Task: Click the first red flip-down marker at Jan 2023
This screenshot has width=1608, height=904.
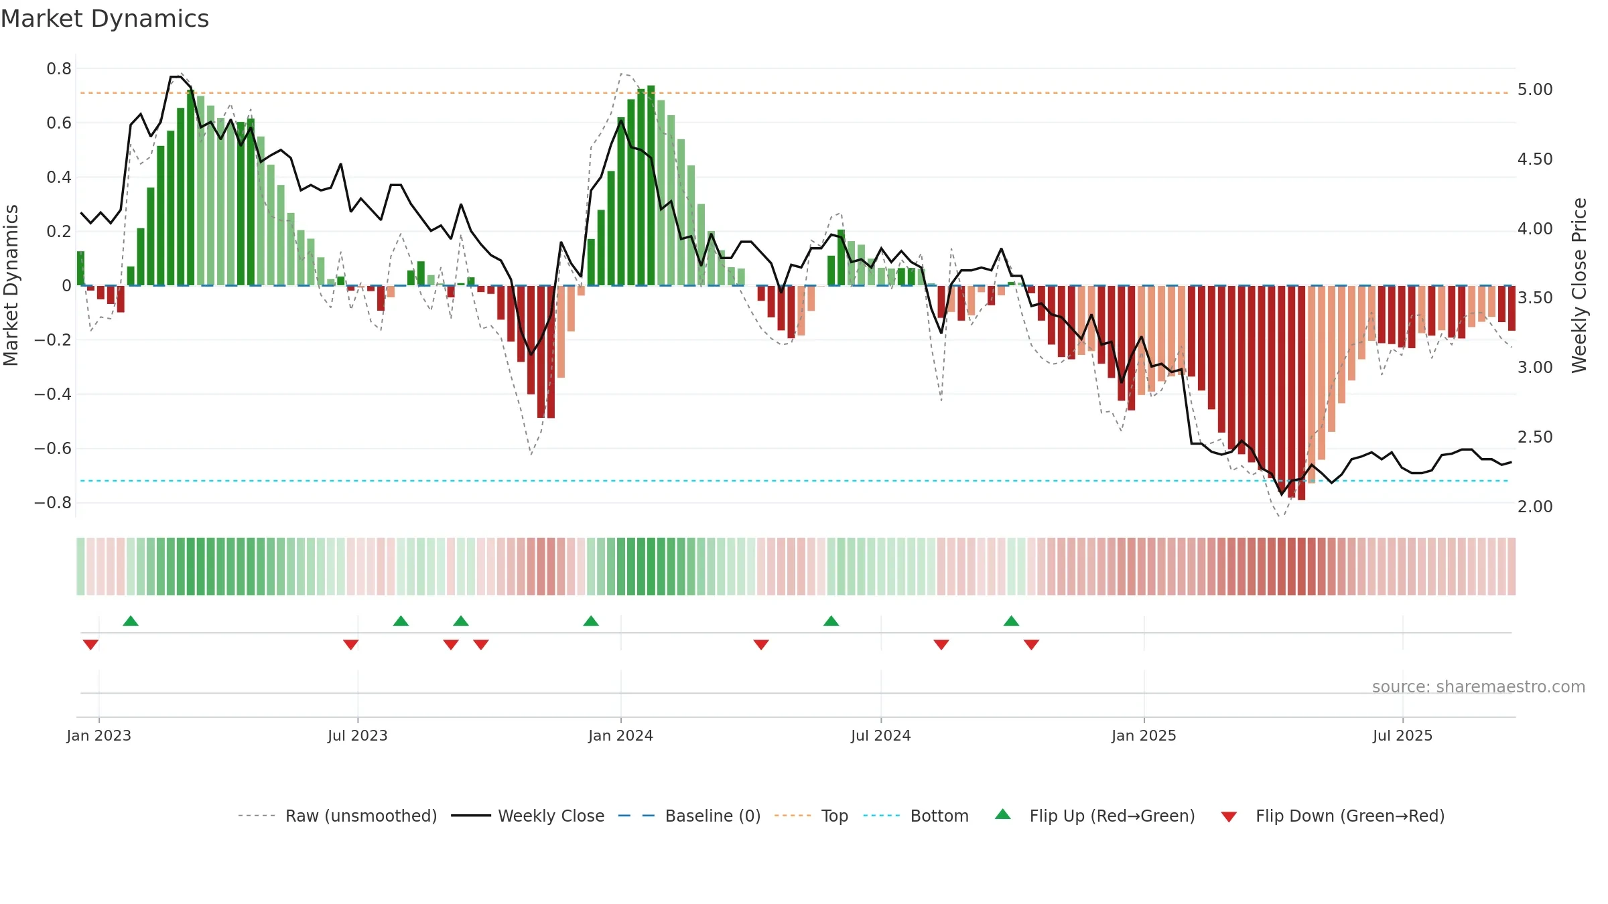Action: pyautogui.click(x=90, y=645)
